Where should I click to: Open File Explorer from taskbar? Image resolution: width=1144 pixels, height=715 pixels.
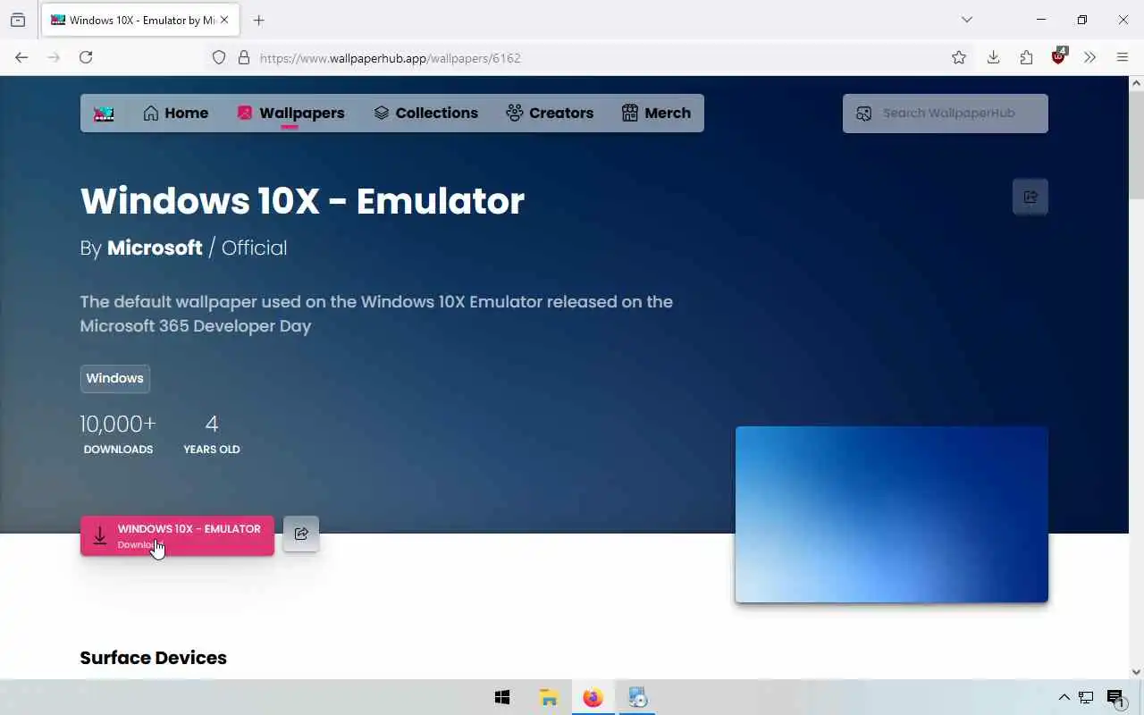548,697
